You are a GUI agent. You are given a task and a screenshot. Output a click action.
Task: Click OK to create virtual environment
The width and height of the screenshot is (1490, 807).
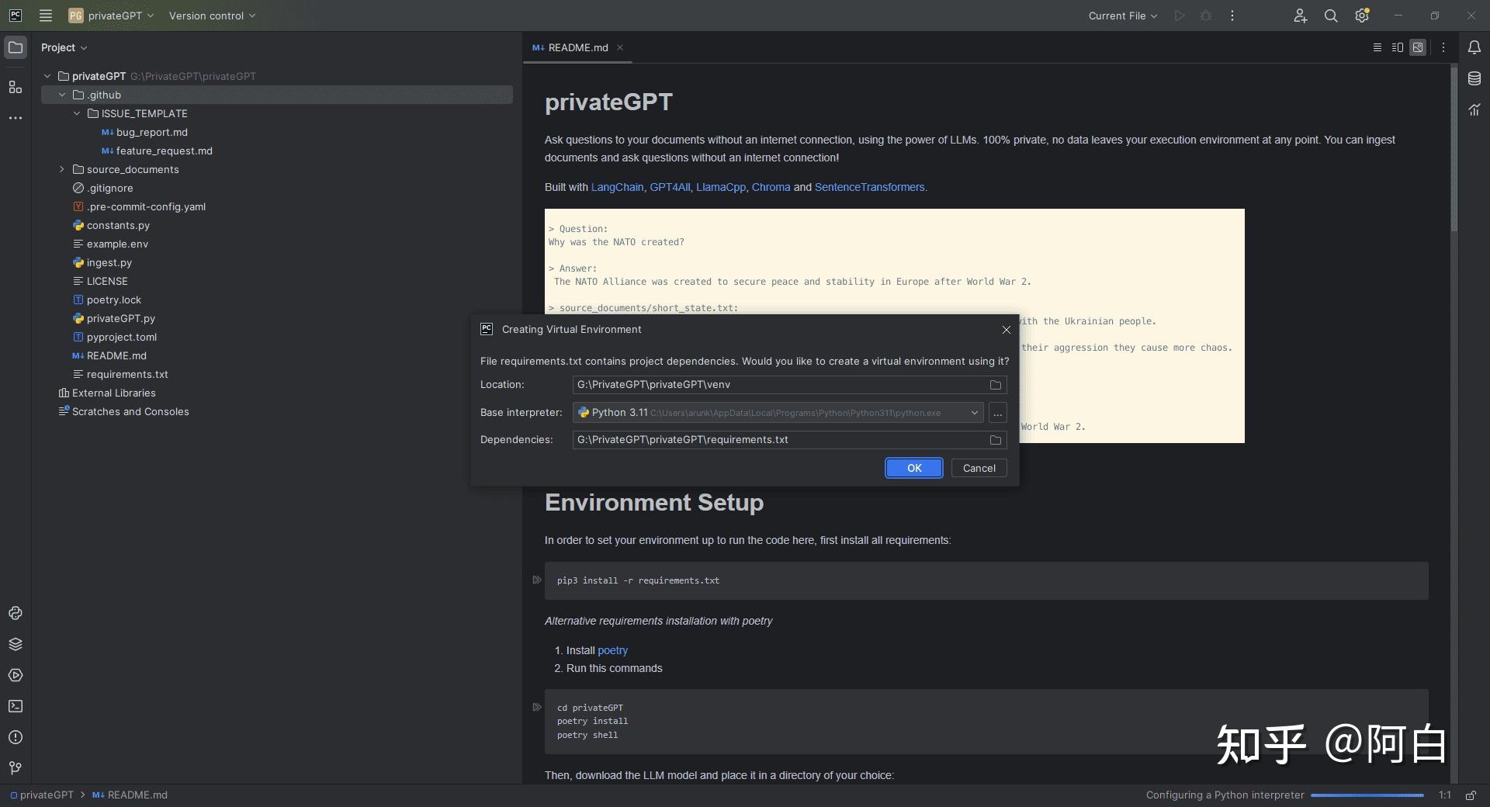914,468
